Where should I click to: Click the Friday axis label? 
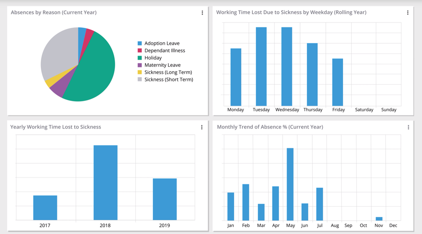click(x=338, y=109)
